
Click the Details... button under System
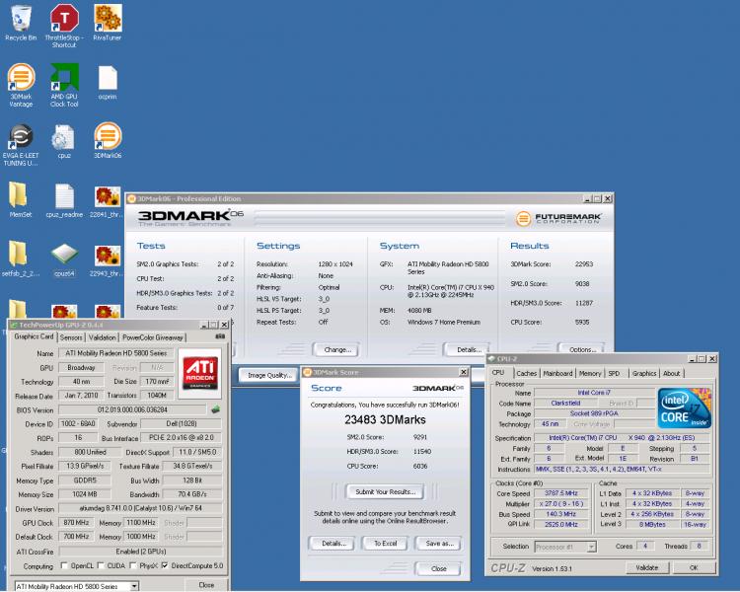[x=468, y=350]
